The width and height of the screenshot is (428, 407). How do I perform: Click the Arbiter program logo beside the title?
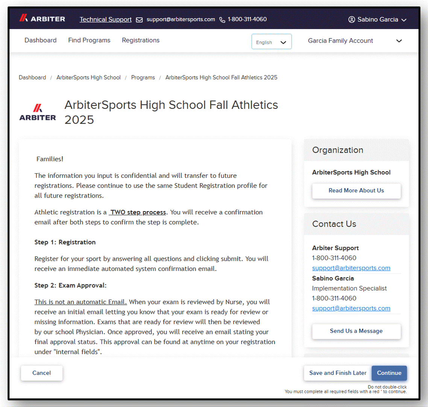point(38,112)
